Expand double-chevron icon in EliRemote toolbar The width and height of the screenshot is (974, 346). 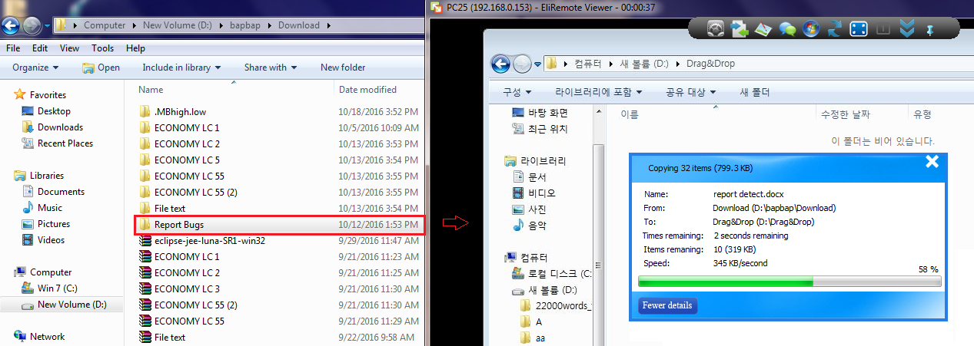[906, 29]
